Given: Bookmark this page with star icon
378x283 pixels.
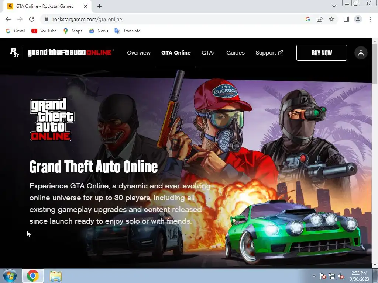Looking at the screenshot, I should point(331,19).
